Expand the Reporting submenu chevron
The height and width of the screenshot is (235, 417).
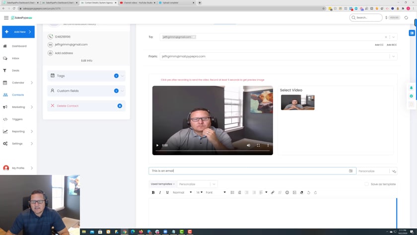[x=32, y=132]
